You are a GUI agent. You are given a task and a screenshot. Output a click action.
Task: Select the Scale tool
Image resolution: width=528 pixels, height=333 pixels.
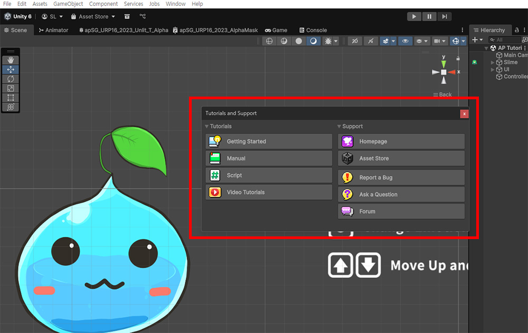click(11, 89)
